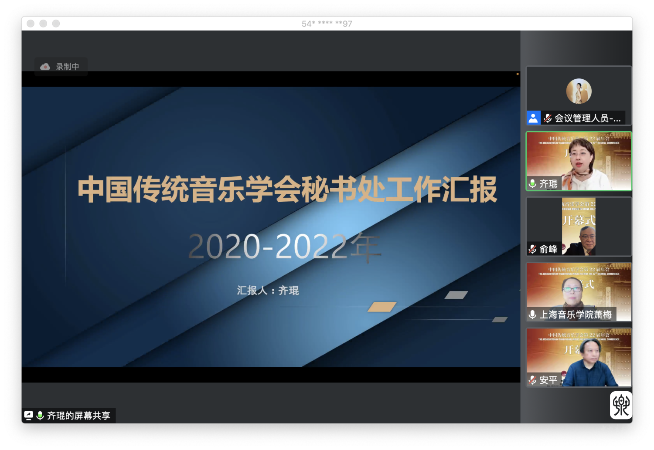Image resolution: width=654 pixels, height=450 pixels.
Task: Click the shared slide title 中国传统音乐学会秘书处工作汇报
Action: 287,189
